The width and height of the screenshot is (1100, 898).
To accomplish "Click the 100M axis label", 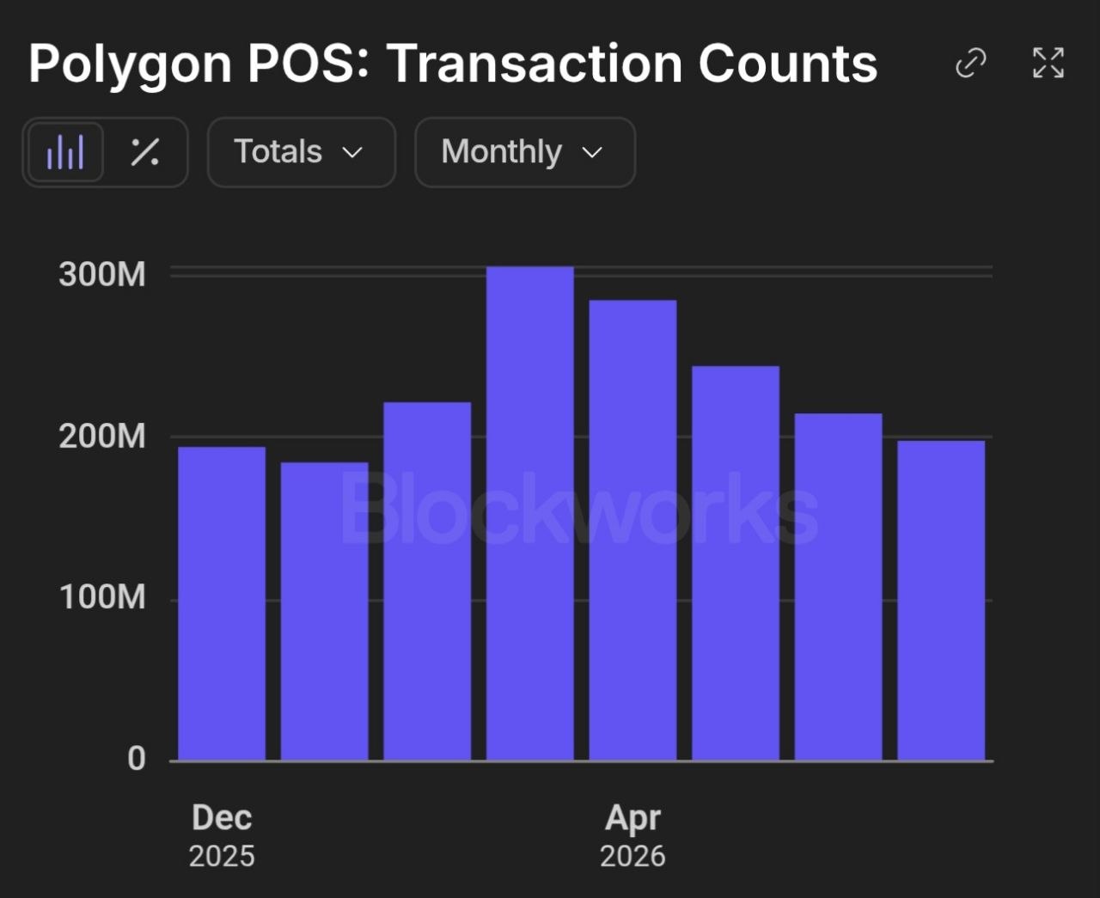I will [x=102, y=597].
